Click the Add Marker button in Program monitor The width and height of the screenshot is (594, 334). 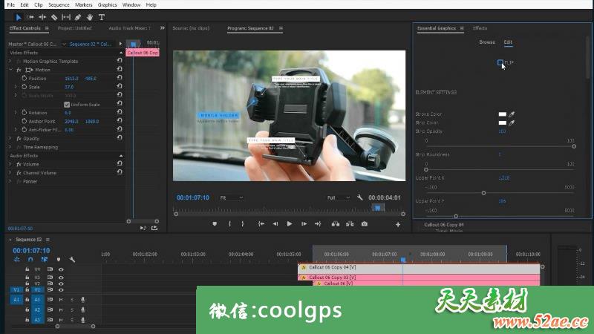click(215, 224)
